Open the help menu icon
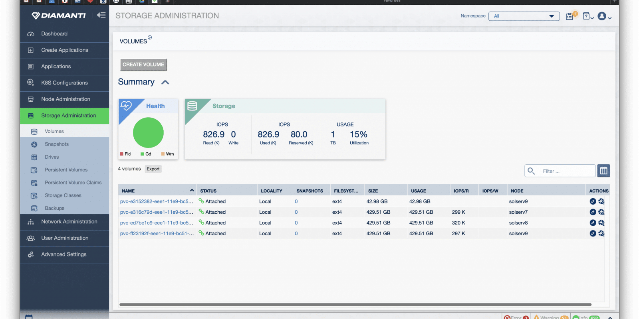639x319 pixels. tap(588, 16)
